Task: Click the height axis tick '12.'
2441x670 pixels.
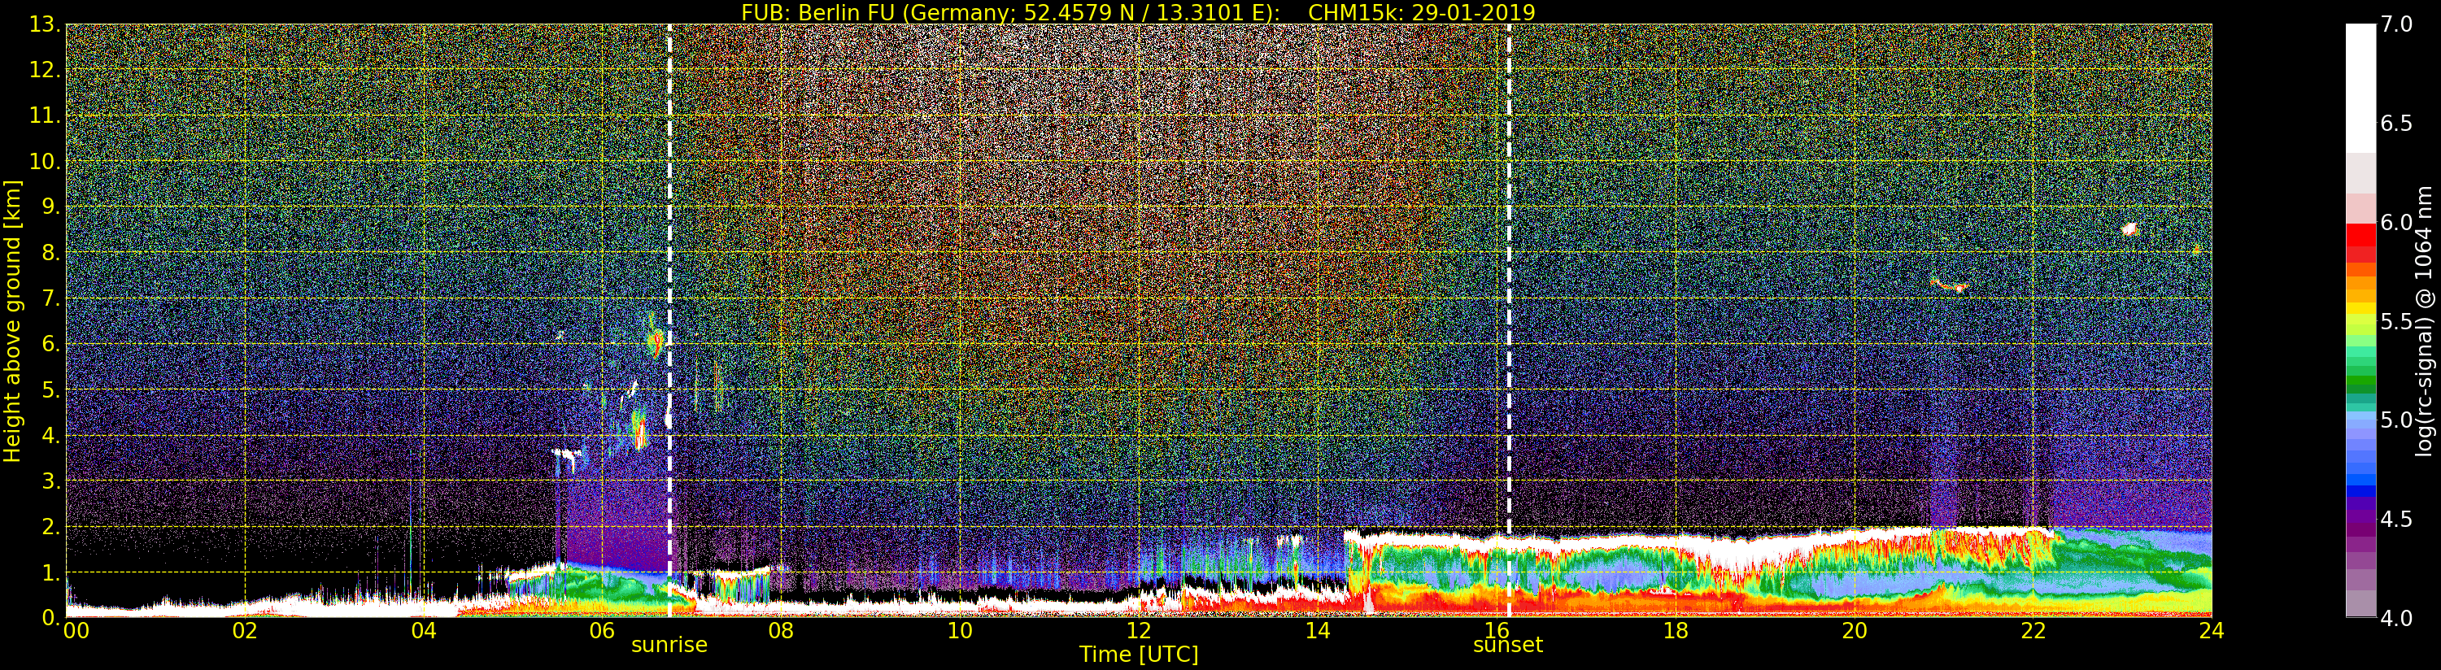Action: pos(45,70)
